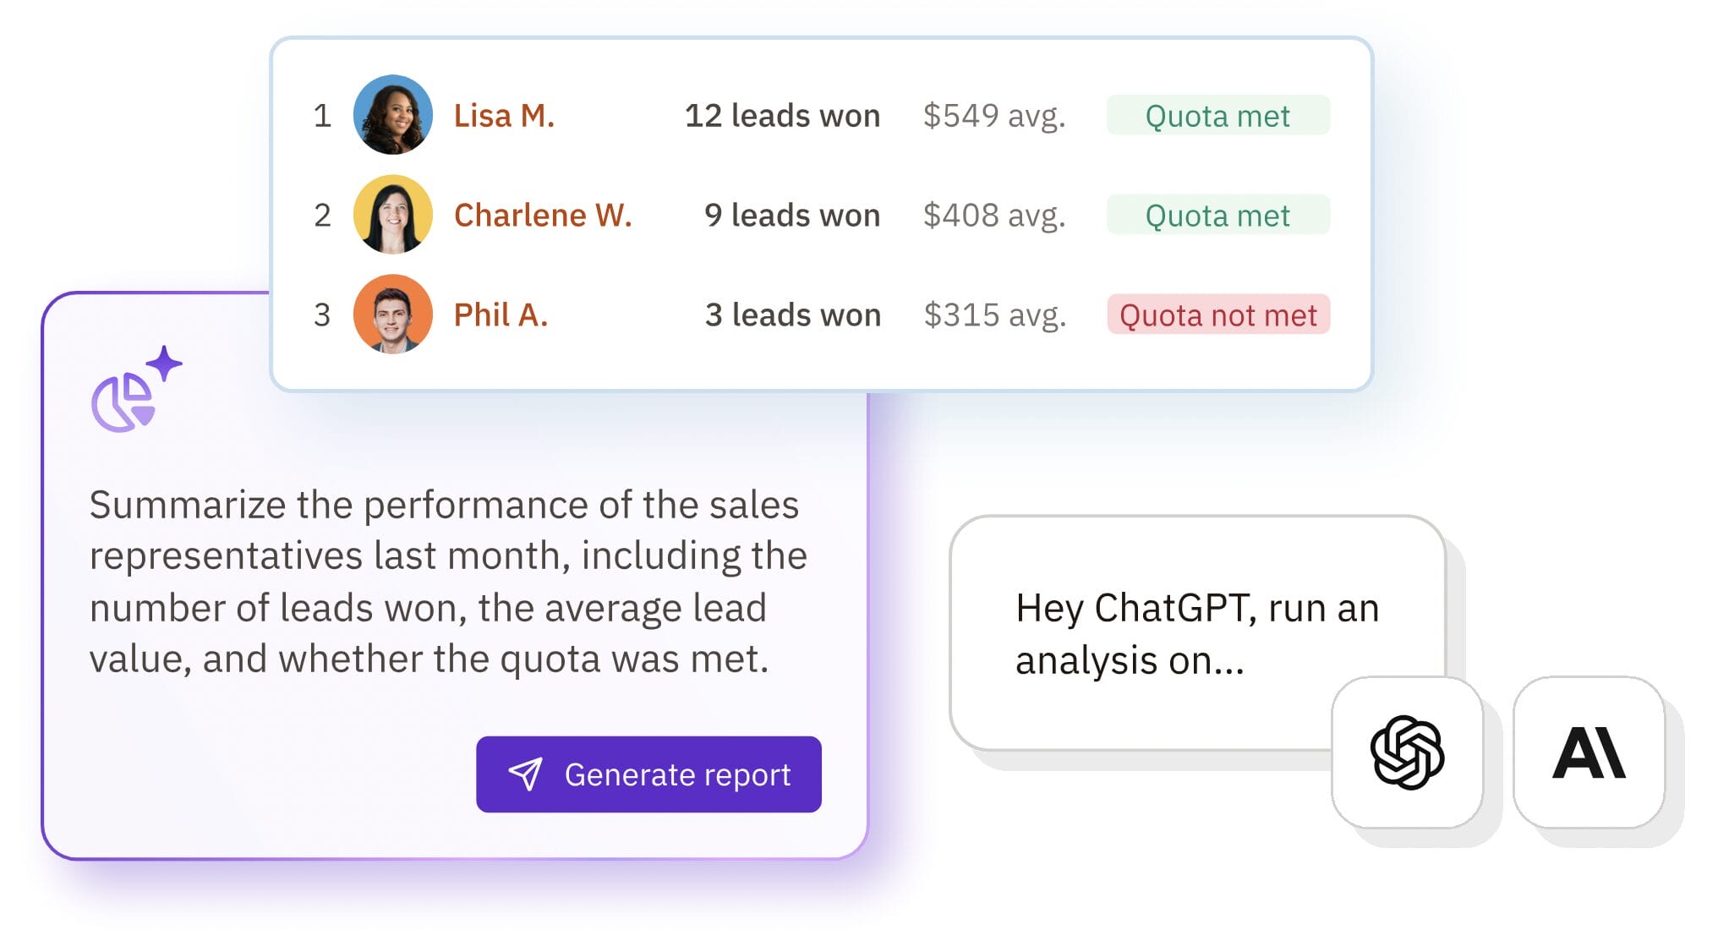Screen dimensions: 1718x930
Task: Click the Charlene W. name link
Action: pyautogui.click(x=543, y=216)
